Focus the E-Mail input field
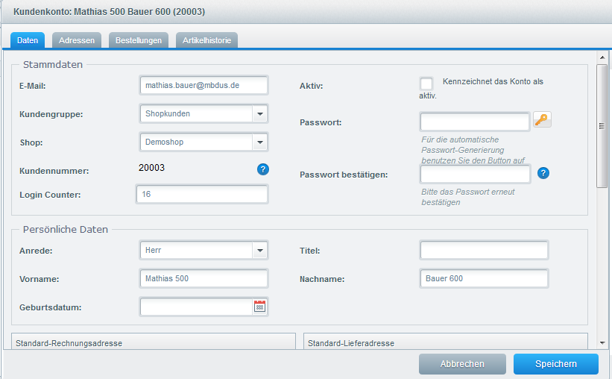This screenshot has height=379, width=612. [204, 86]
